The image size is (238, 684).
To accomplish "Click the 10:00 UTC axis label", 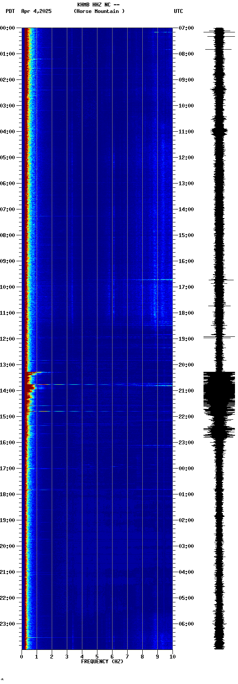I will (x=186, y=106).
